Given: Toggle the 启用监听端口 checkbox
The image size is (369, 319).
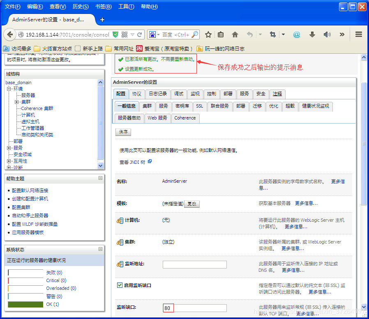Looking at the screenshot, I should point(120,285).
